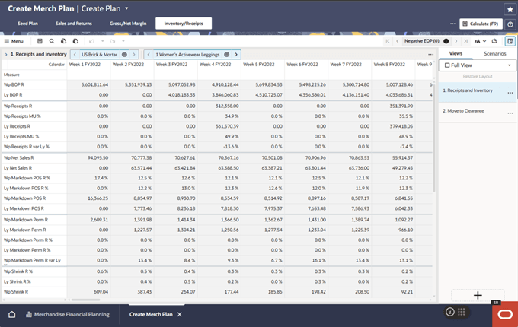Click the undo arrow icon

pyautogui.click(x=92, y=41)
